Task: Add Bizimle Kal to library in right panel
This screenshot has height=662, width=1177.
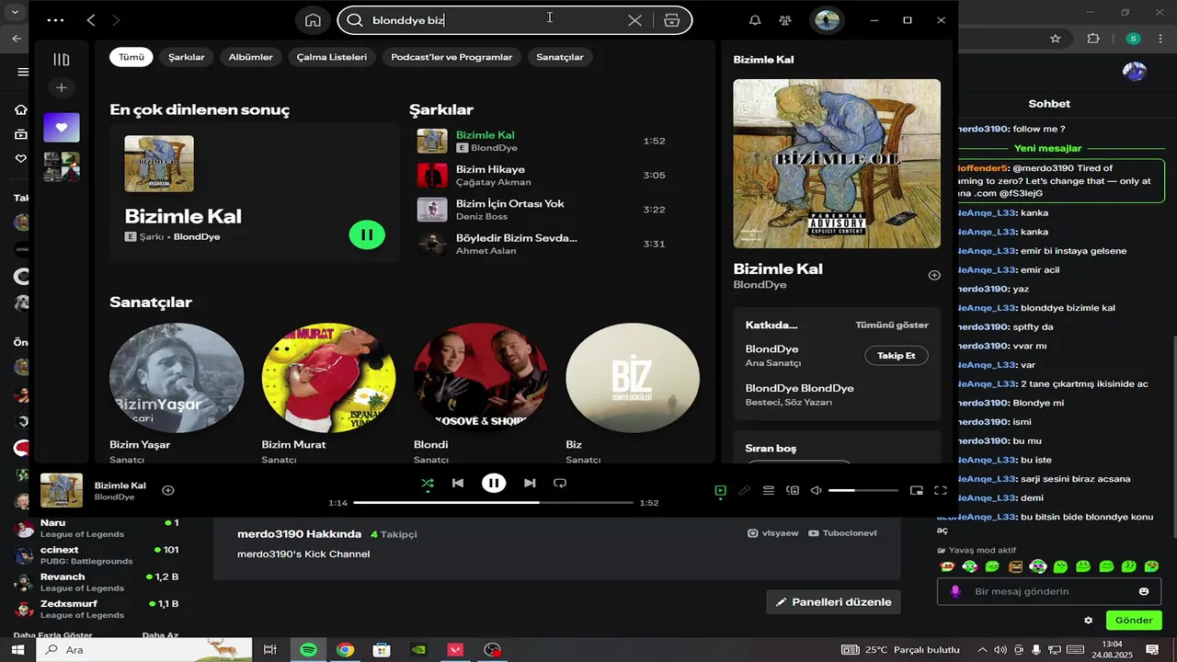Action: pyautogui.click(x=934, y=275)
